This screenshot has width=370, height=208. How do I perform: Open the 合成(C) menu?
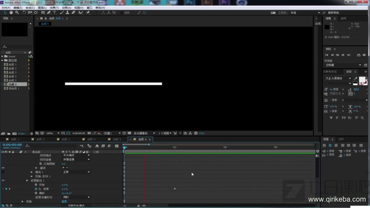click(30, 8)
